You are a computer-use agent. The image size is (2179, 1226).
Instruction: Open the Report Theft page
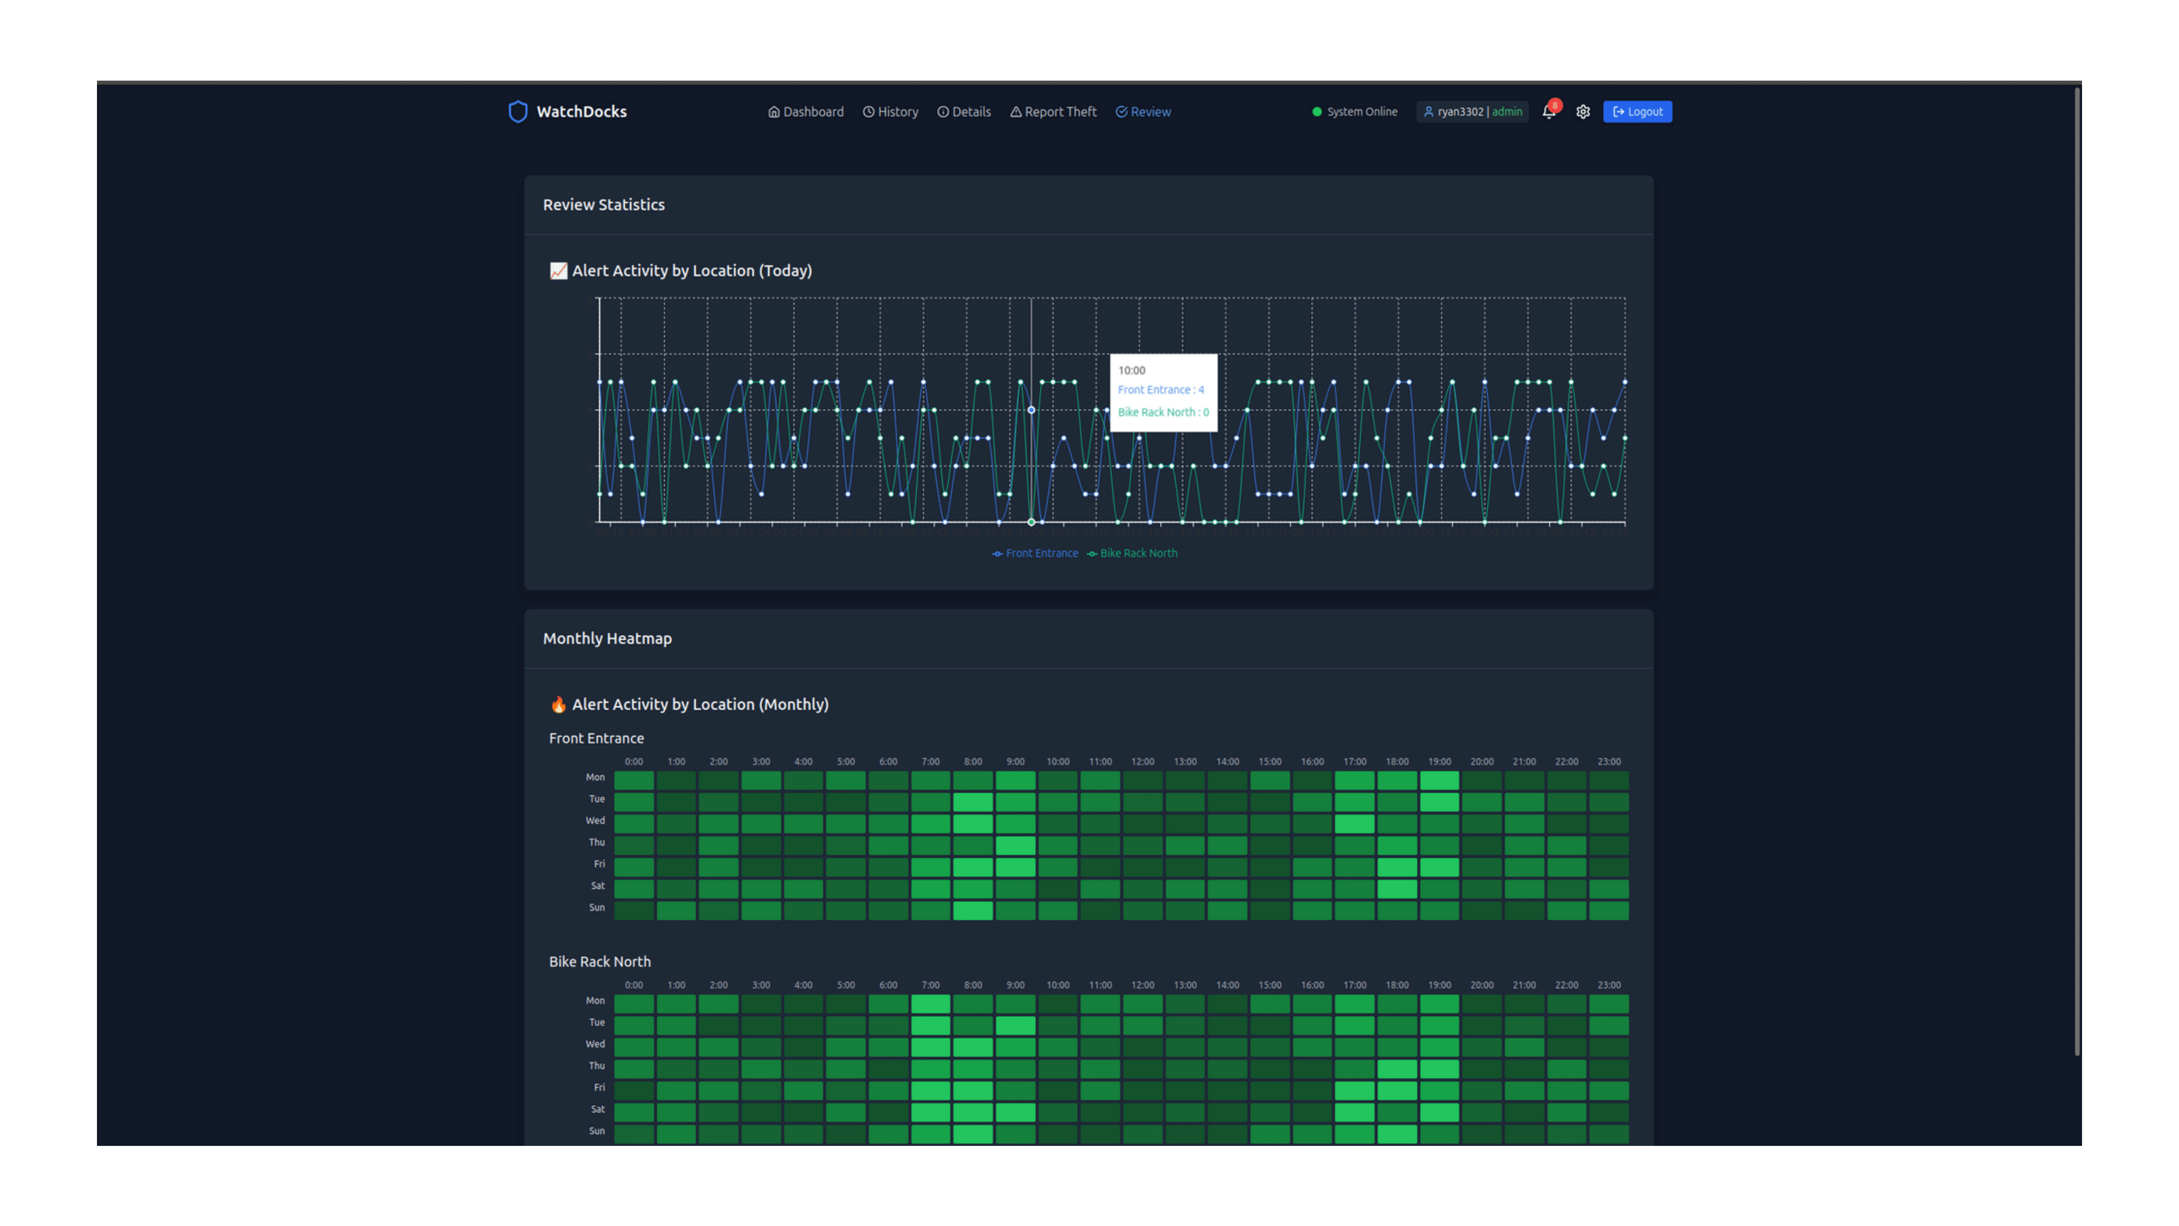coord(1052,112)
